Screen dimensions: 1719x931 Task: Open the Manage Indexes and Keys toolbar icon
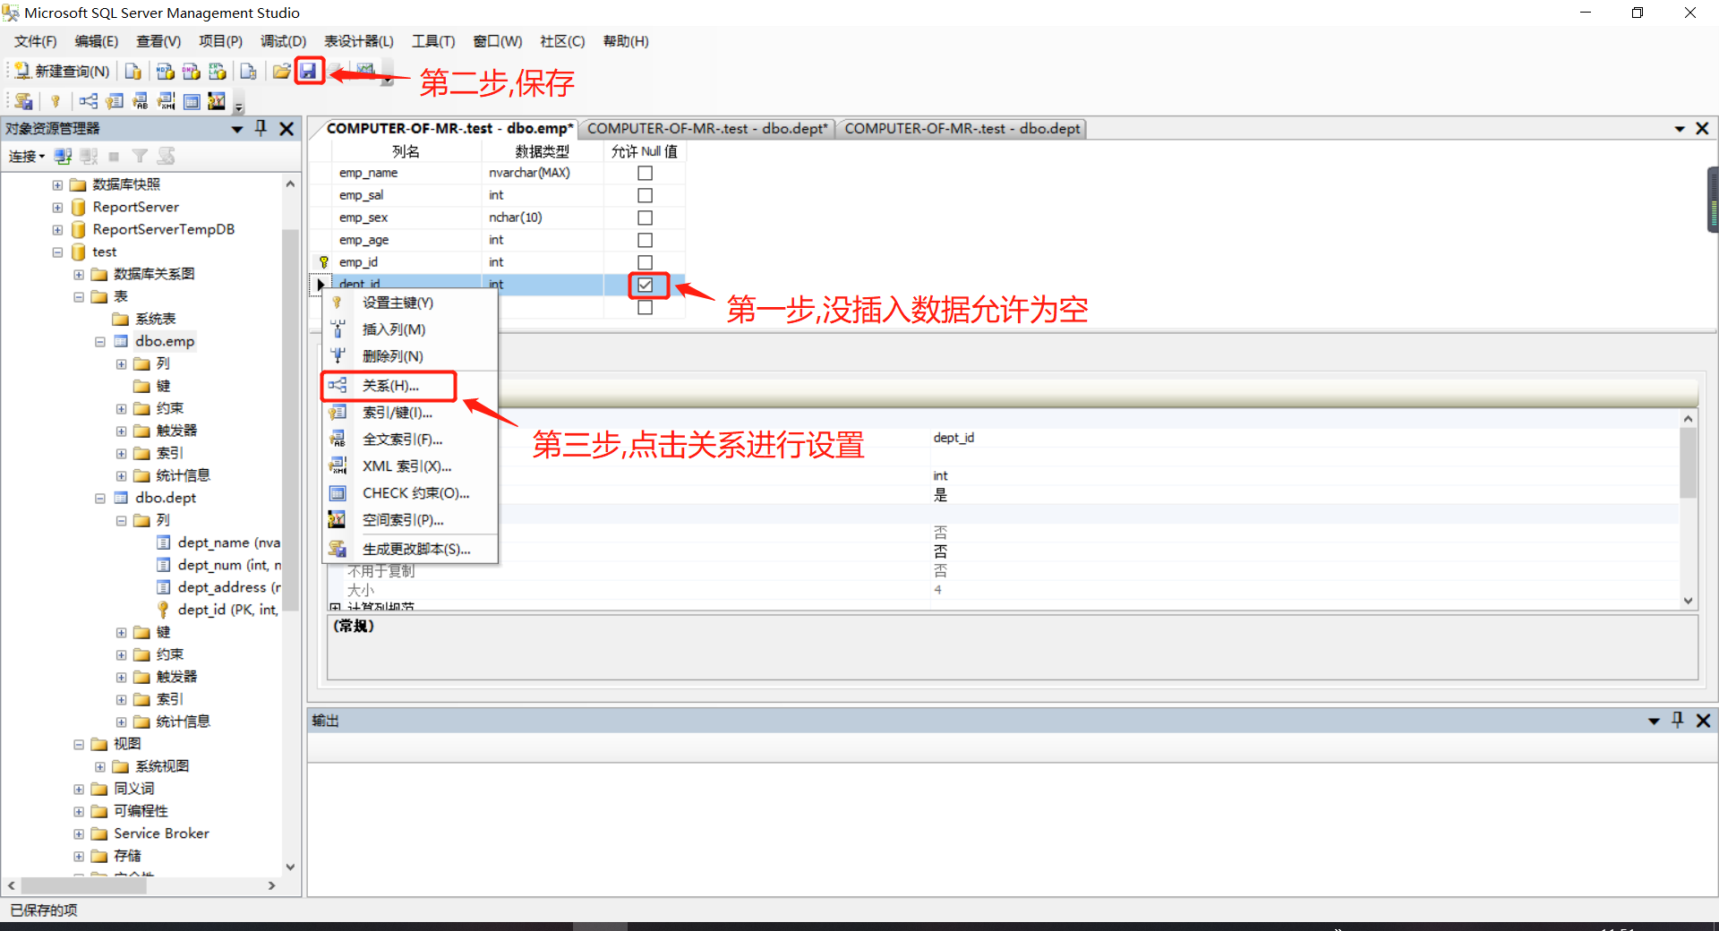(x=115, y=100)
